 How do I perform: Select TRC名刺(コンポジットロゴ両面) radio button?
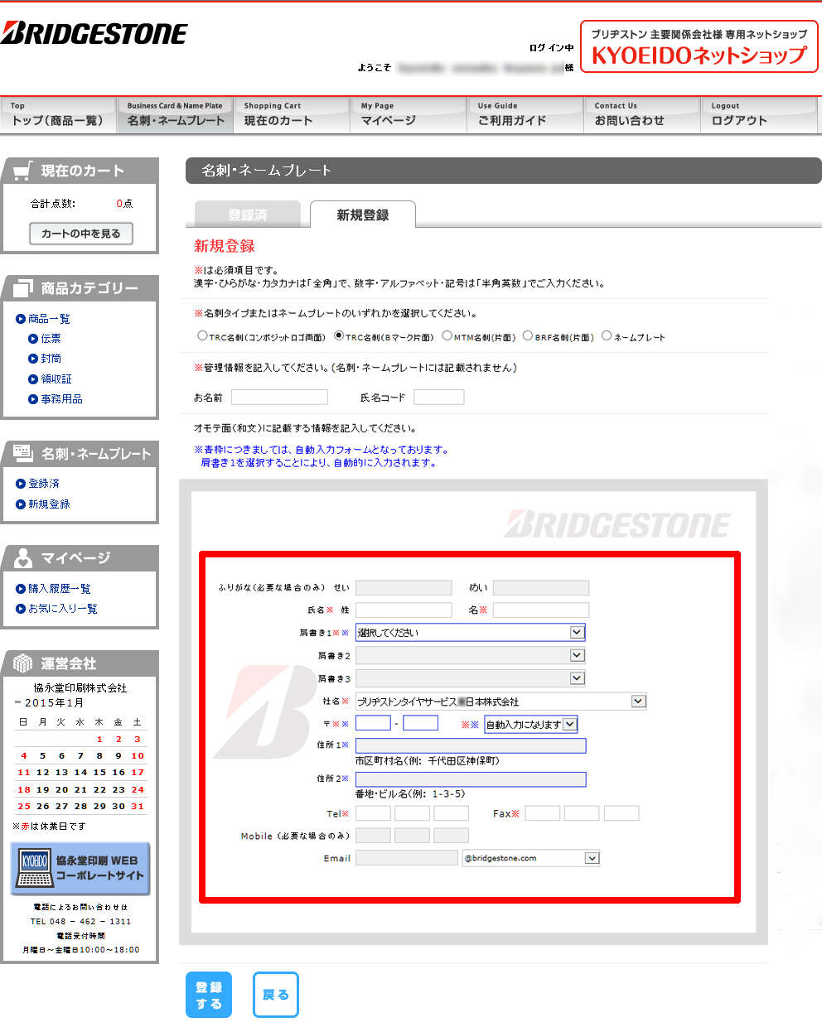[x=202, y=335]
